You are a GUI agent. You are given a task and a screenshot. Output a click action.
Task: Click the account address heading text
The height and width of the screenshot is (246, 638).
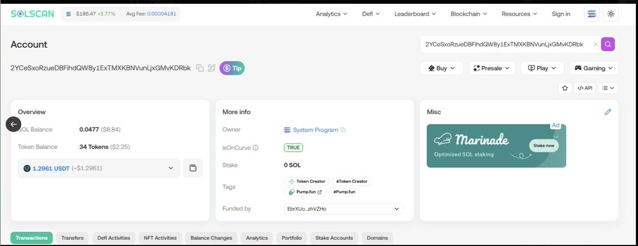[x=100, y=68]
